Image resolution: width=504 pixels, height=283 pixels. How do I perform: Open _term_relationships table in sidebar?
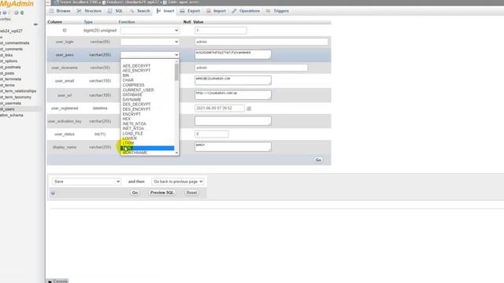point(18,91)
